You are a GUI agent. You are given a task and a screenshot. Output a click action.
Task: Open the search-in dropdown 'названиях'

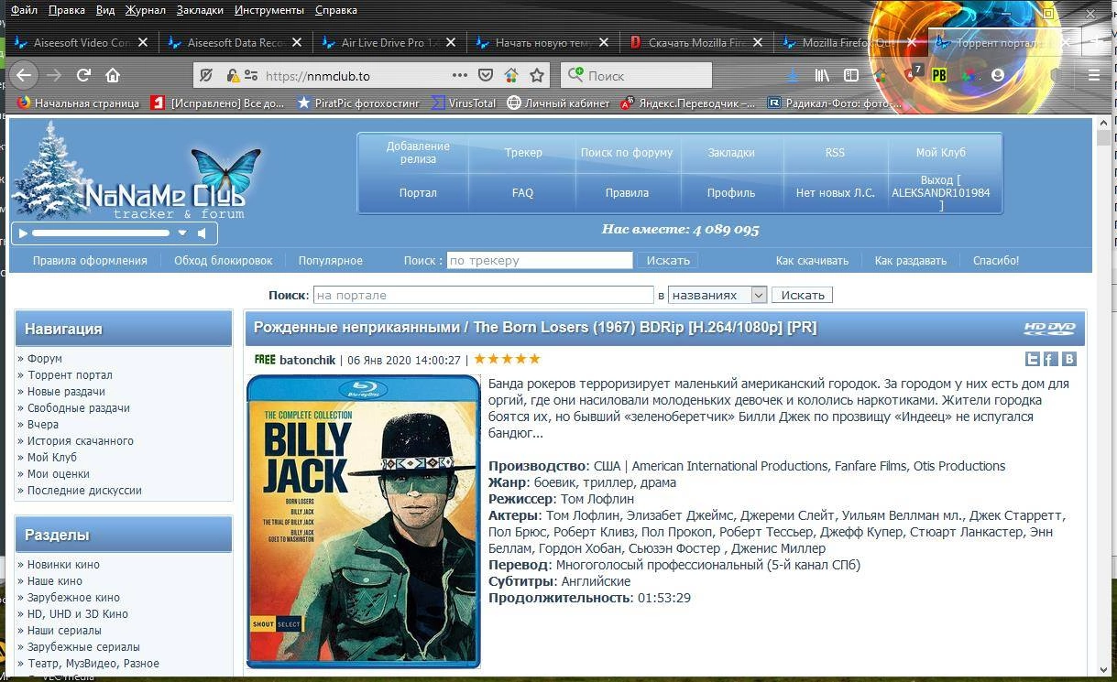(x=717, y=295)
